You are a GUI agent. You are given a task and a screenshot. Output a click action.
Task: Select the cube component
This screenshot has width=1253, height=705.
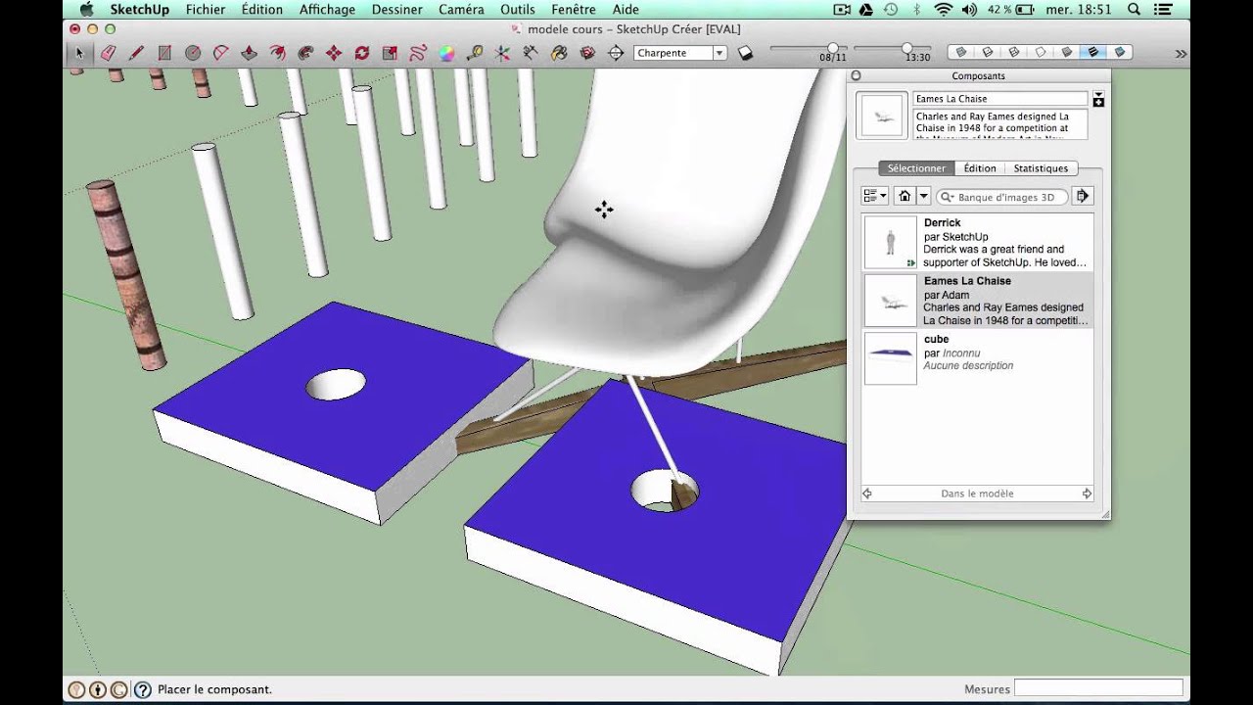click(x=977, y=358)
